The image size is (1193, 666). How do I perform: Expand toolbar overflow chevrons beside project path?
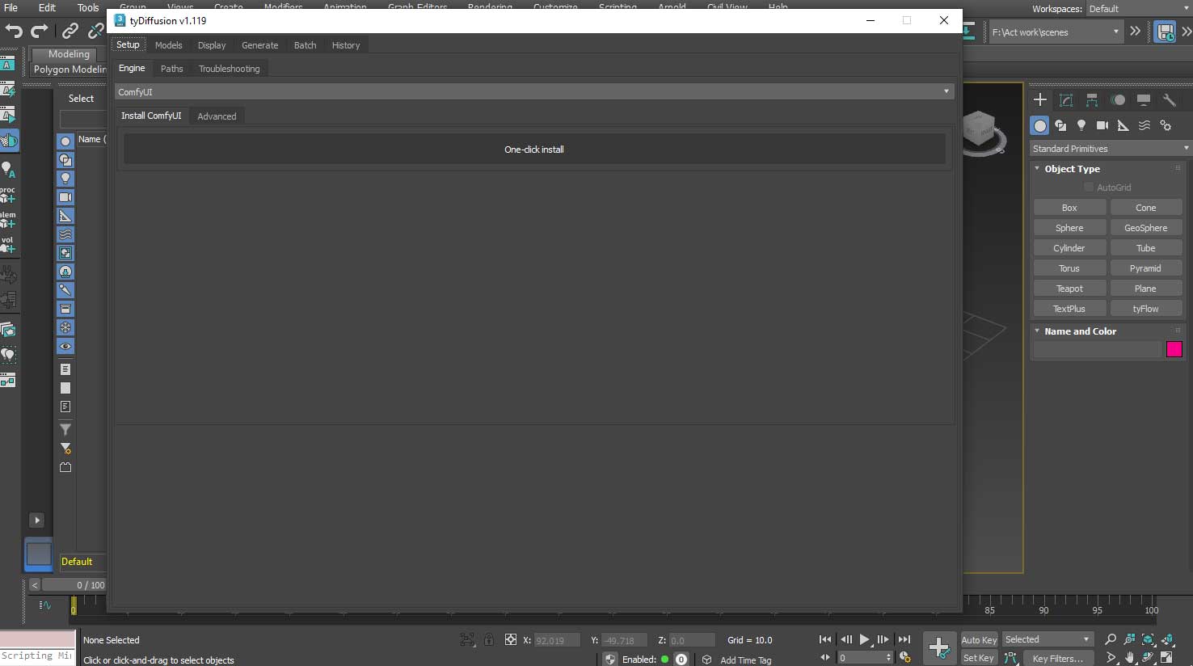1136,32
